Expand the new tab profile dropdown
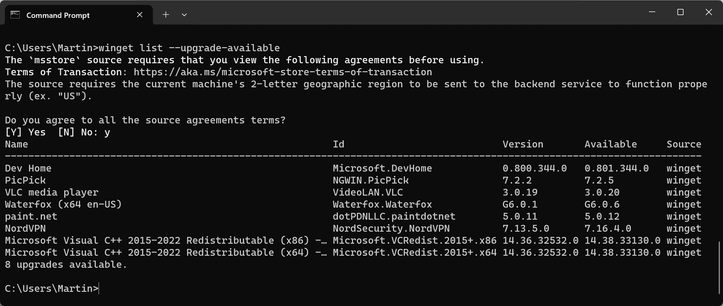This screenshot has height=306, width=723. coord(184,15)
